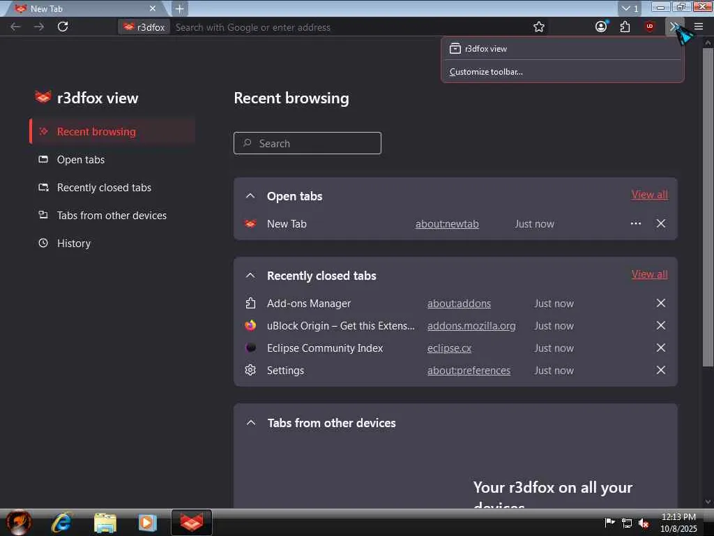Viewport: 714px width, 536px height.
Task: Click the forward navigation arrow
Action: [39, 27]
